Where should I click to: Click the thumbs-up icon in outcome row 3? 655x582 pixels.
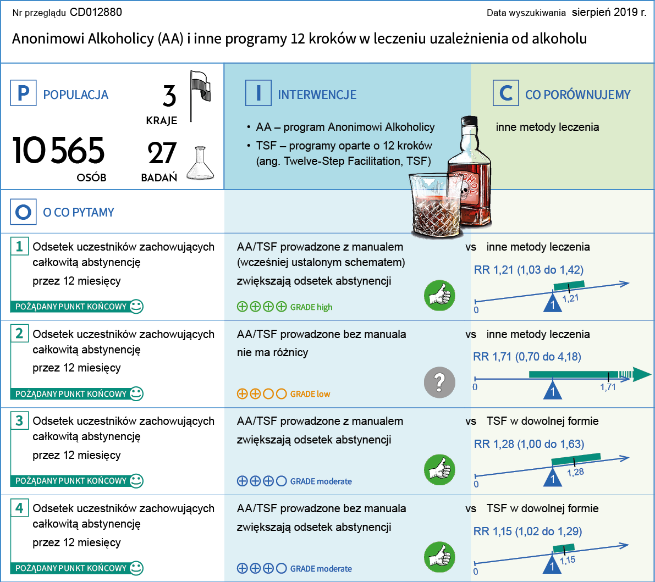[x=439, y=470]
